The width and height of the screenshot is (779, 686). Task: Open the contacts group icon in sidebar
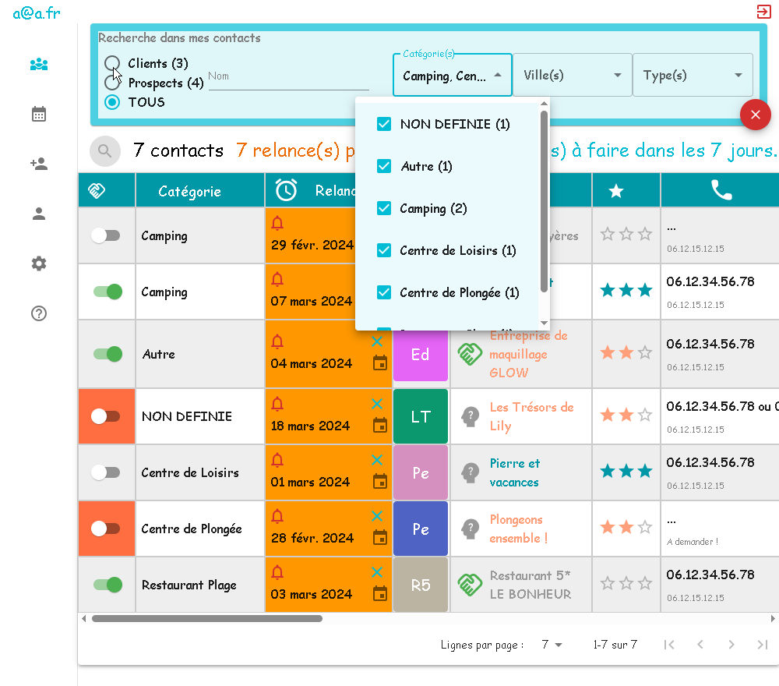tap(39, 64)
